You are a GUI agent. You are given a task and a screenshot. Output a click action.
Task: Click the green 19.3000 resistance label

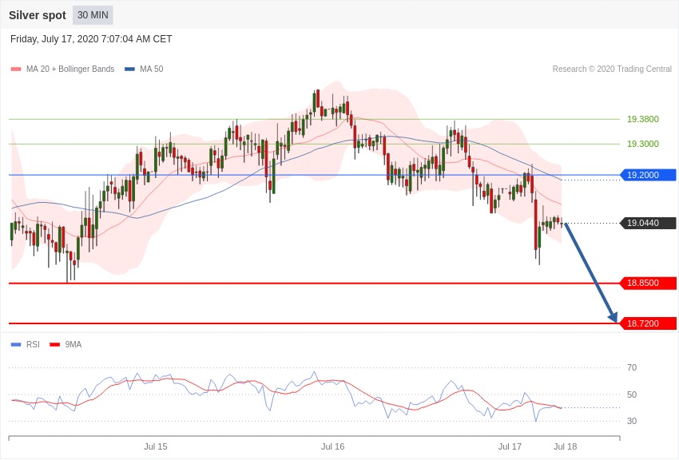(x=642, y=144)
